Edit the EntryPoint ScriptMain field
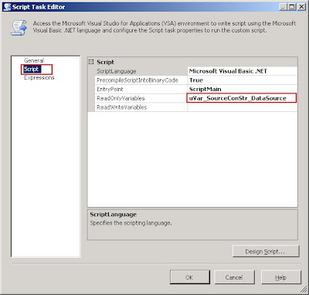 (243, 89)
